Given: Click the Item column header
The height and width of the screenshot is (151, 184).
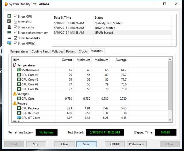Looking at the screenshot, I should click(33, 60).
